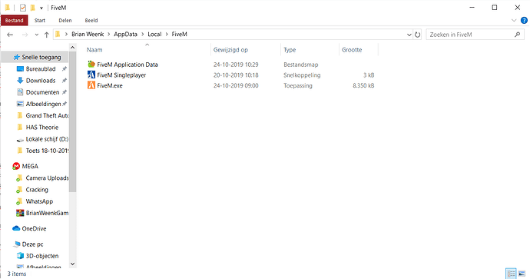Expand the address bar history dropdown
Viewport: 530px width, 279px height.
(x=409, y=35)
